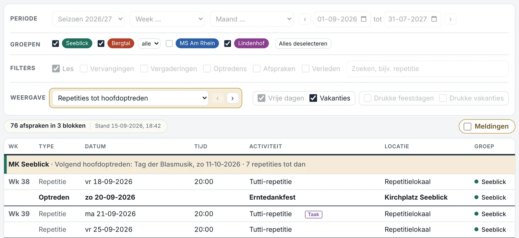The width and height of the screenshot is (519, 238).
Task: Click the LOCATIE column header
Action: click(x=397, y=146)
